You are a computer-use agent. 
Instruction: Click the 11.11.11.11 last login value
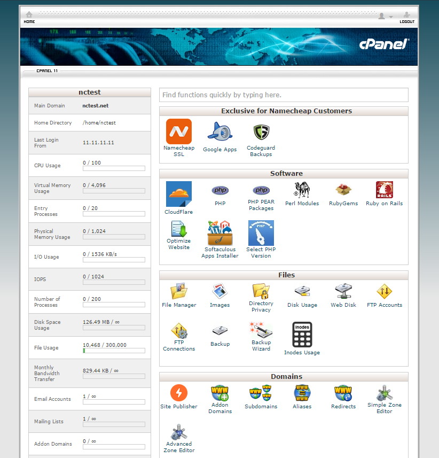(x=98, y=143)
